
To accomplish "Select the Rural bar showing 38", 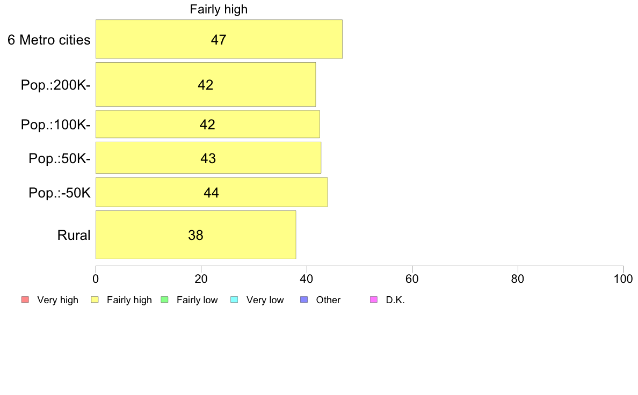I will click(x=195, y=235).
